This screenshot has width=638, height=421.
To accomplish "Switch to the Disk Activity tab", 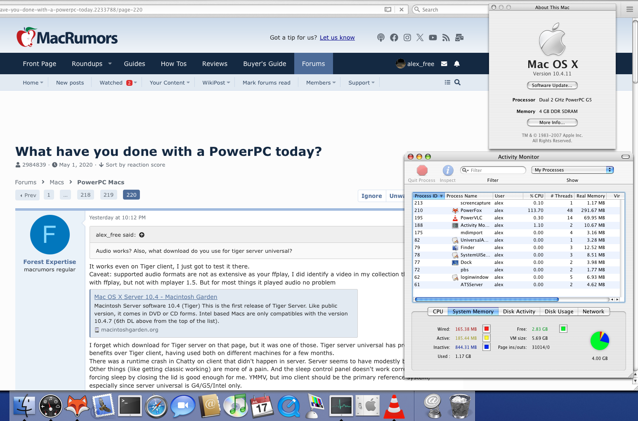I will tap(519, 312).
